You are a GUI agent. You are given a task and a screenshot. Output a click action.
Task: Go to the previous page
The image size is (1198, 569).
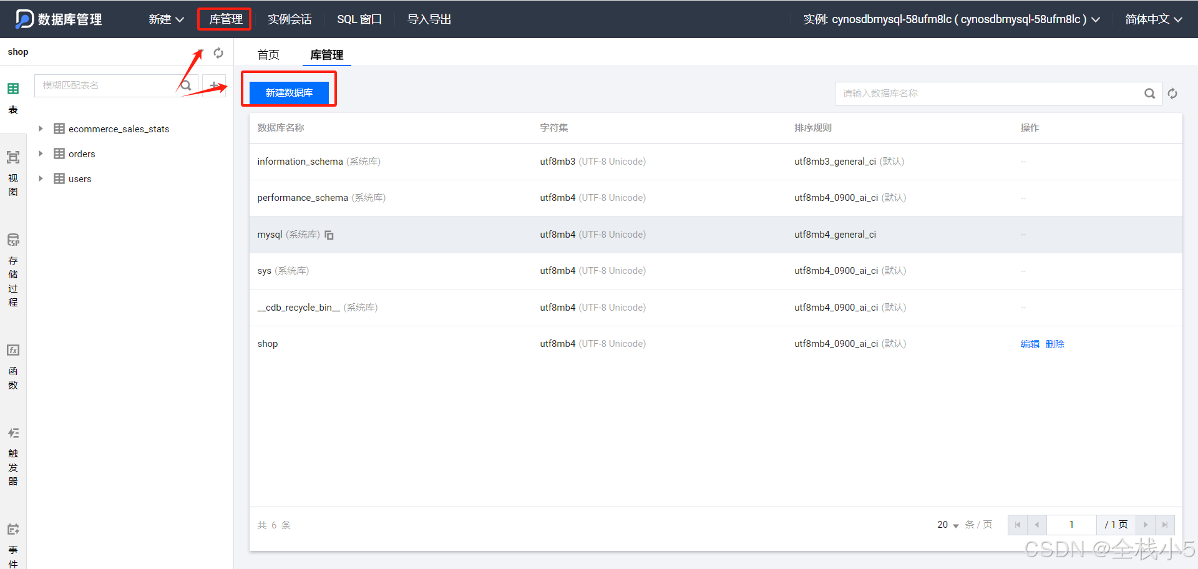(1037, 525)
